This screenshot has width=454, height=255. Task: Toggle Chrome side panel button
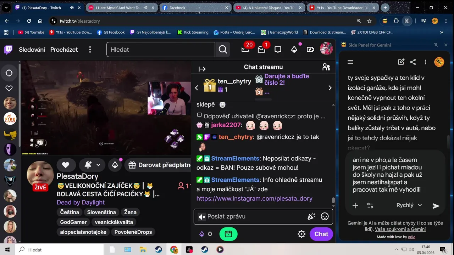(407, 21)
